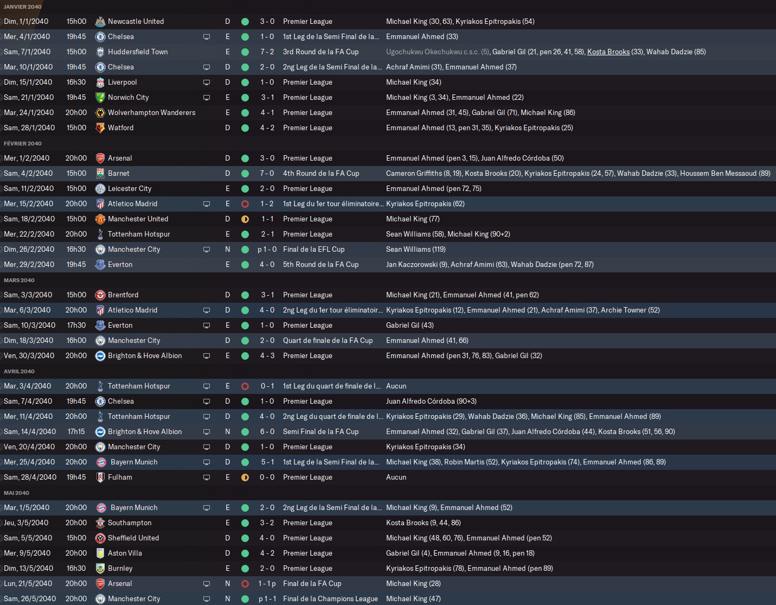This screenshot has height=605, width=776.
Task: Click the TV icon on the Liverpool row
Action: 207,82
